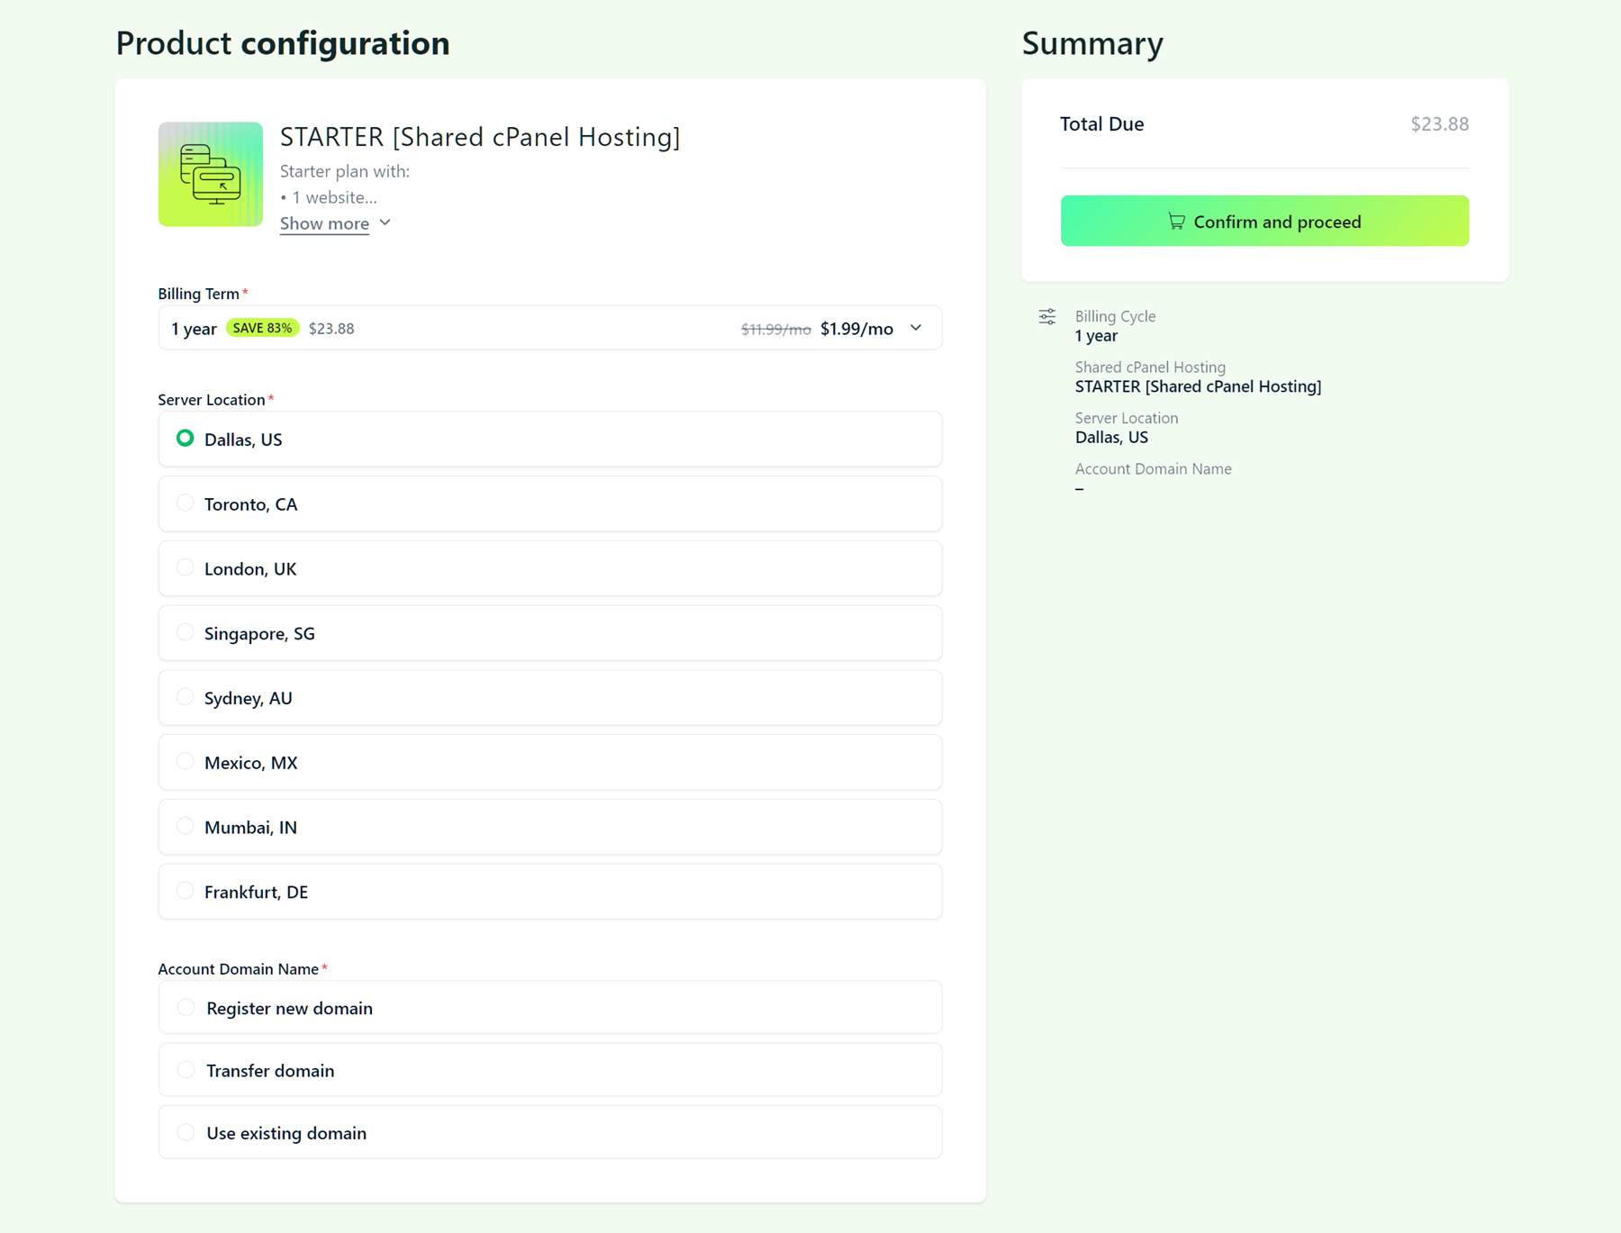1621x1233 pixels.
Task: Click the SAVE 83% badge
Action: (x=262, y=328)
